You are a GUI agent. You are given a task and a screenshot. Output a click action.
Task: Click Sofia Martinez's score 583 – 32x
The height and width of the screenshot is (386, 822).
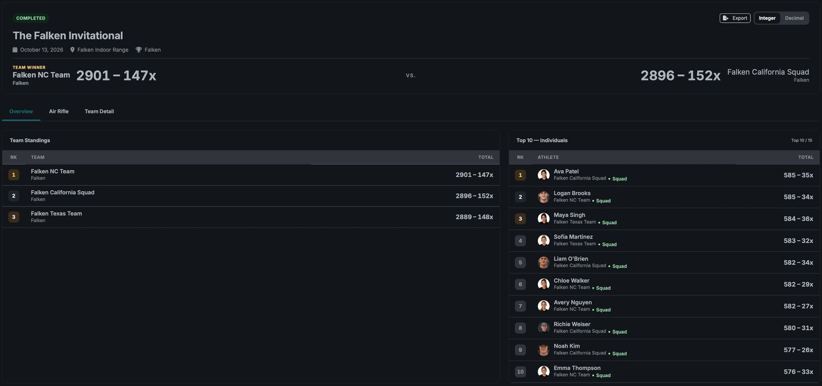[798, 241]
